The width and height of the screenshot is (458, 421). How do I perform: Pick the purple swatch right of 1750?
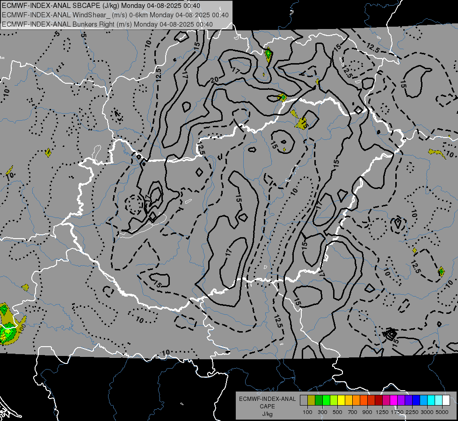coord(401,400)
